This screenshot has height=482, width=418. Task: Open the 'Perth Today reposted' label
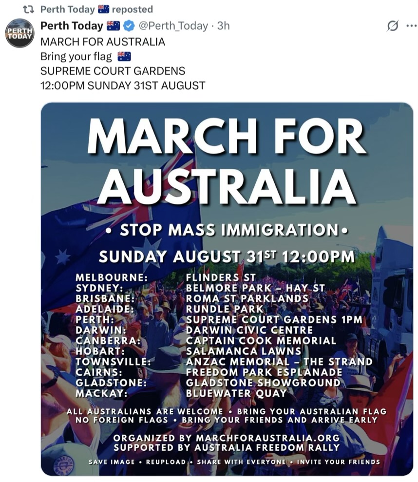pos(96,10)
